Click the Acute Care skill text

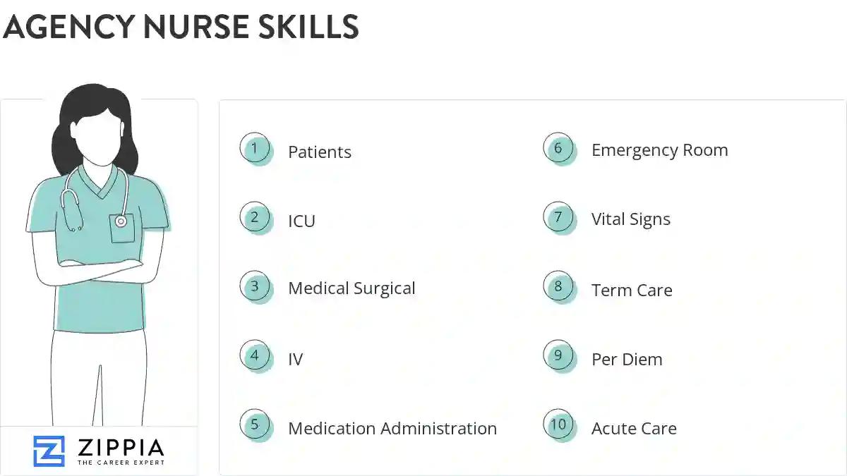634,428
